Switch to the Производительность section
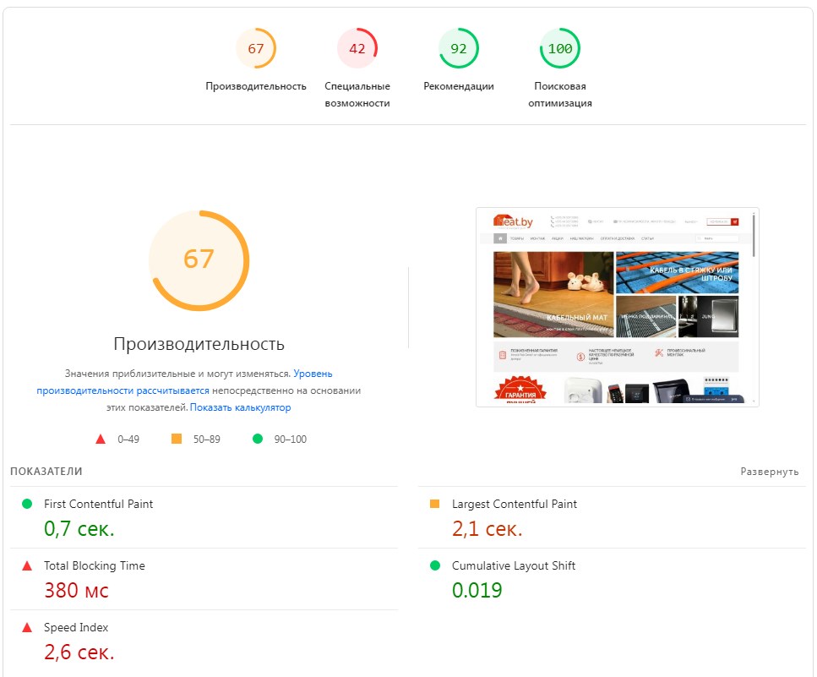This screenshot has height=677, width=817. point(256,85)
